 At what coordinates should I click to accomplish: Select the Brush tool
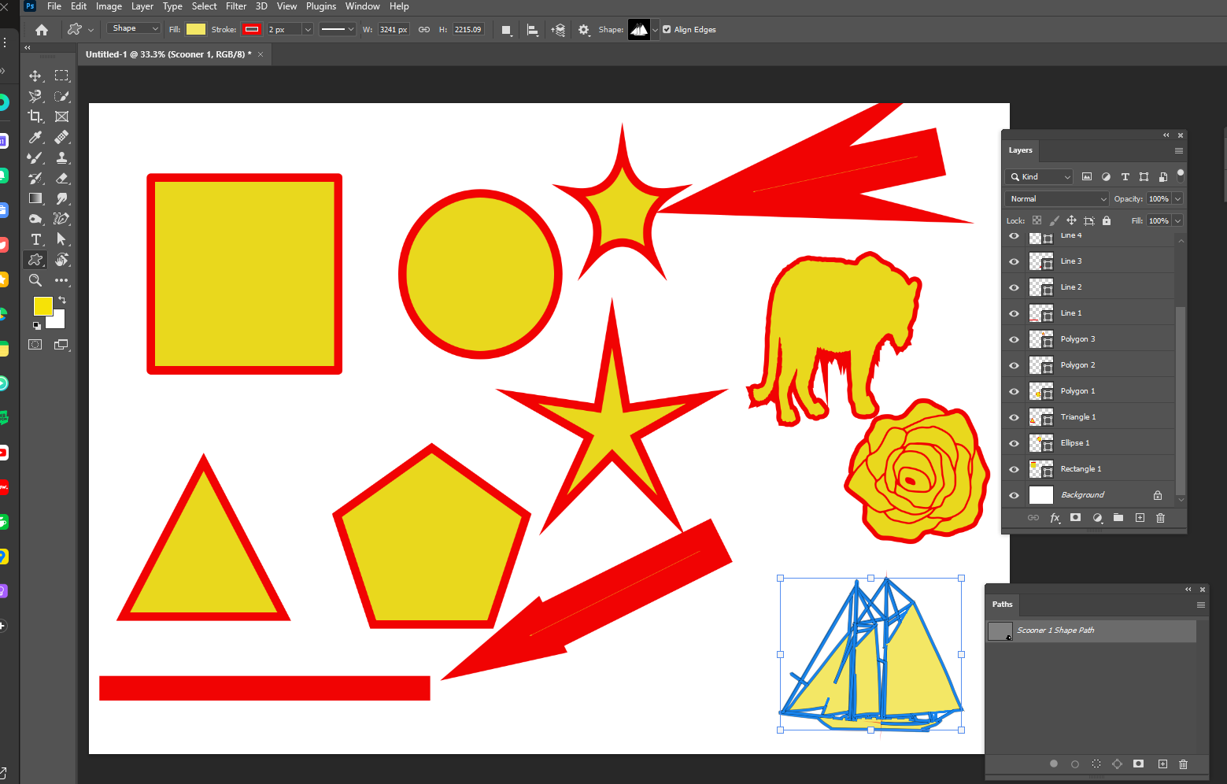click(35, 157)
